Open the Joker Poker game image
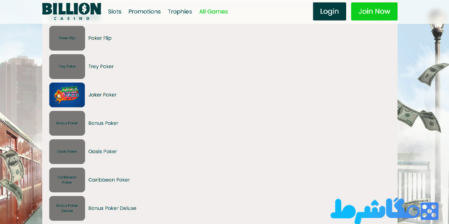 (67, 95)
